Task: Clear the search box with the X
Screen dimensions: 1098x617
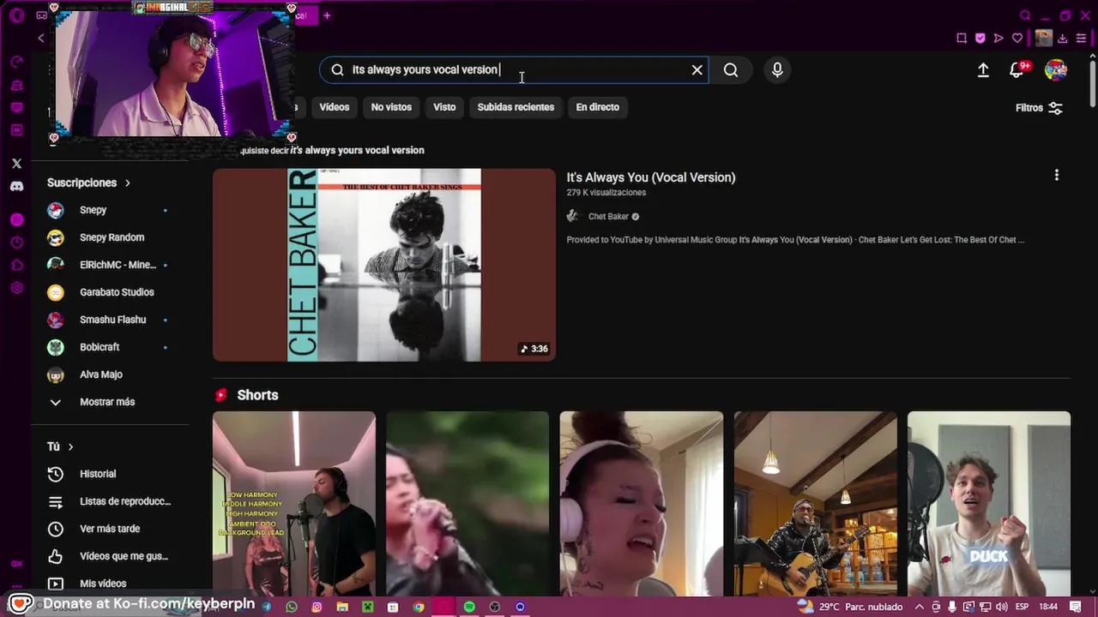Action: [697, 70]
